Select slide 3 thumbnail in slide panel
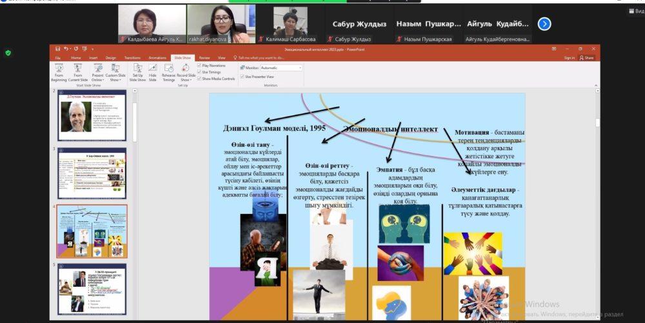This screenshot has width=645, height=323. pyautogui.click(x=92, y=173)
